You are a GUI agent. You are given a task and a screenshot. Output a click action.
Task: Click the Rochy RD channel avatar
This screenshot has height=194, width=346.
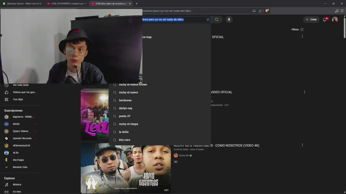point(176,155)
